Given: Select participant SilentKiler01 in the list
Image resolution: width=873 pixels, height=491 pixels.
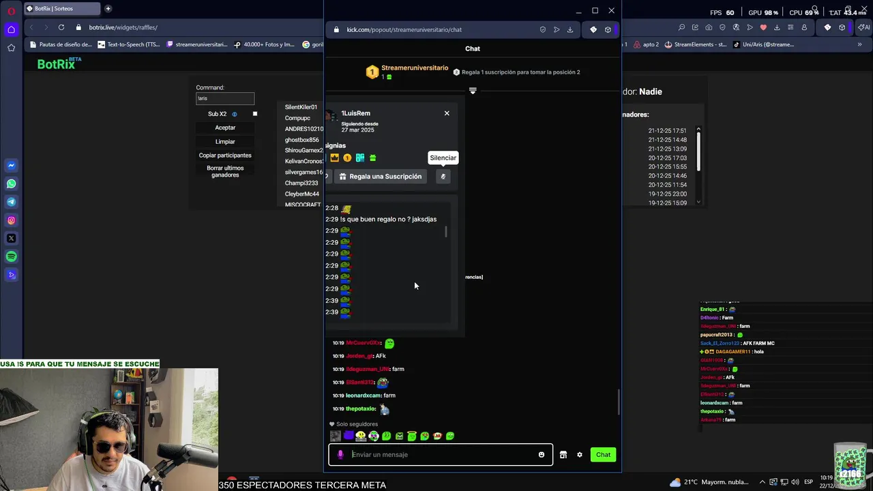Looking at the screenshot, I should [x=301, y=107].
